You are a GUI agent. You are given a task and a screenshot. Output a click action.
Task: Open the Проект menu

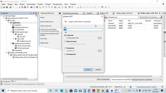pos(22,4)
